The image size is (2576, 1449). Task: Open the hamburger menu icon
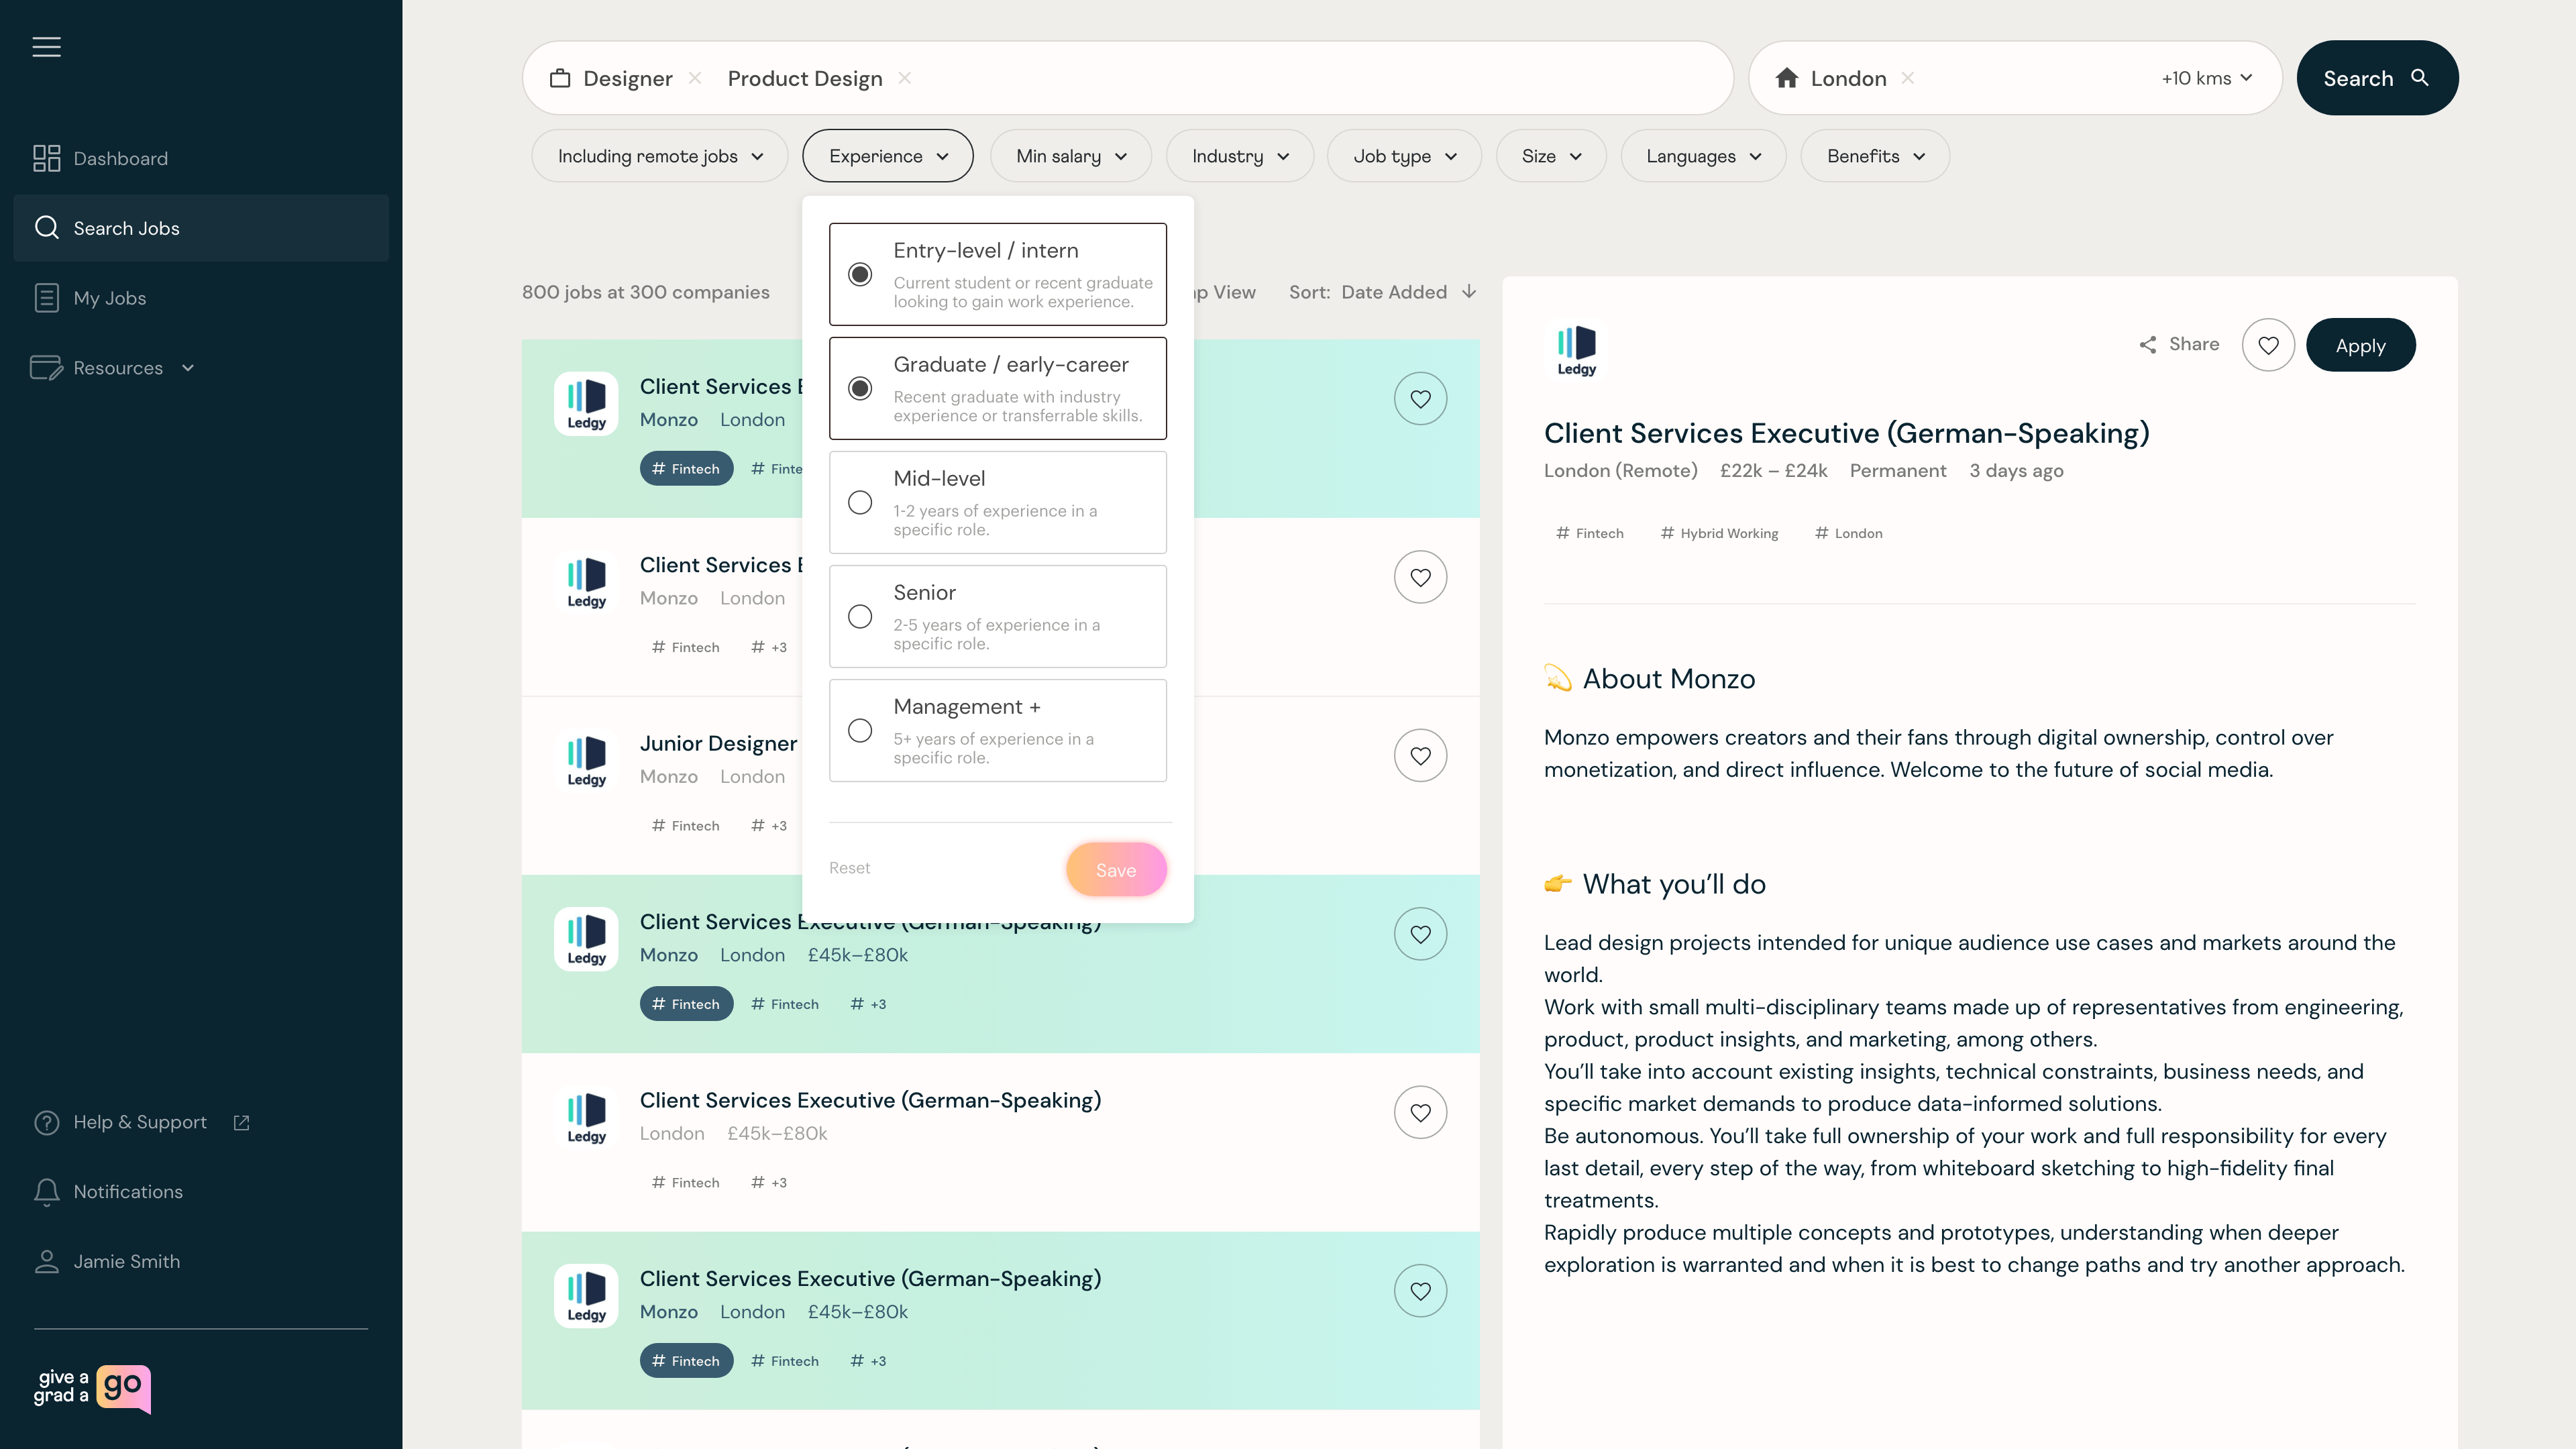click(46, 47)
